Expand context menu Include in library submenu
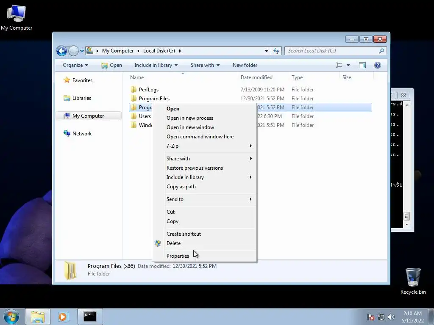 (x=204, y=177)
